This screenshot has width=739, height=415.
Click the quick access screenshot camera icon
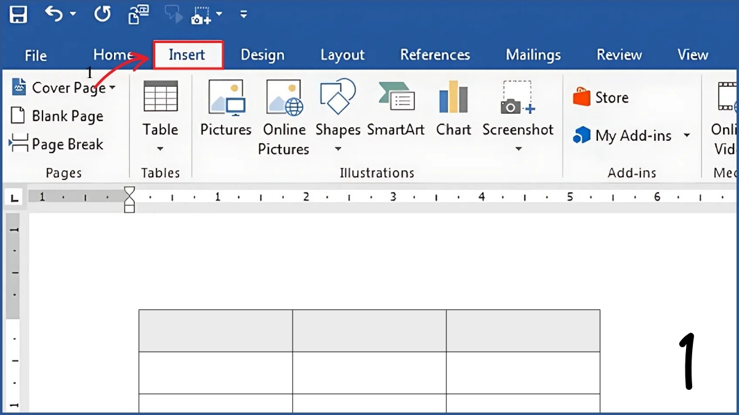(x=202, y=15)
